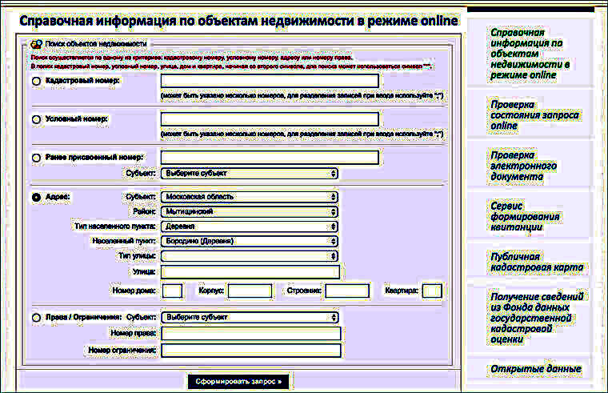Open Сервис формирования квитанции link
Image resolution: width=608 pixels, height=393 pixels.
525,216
